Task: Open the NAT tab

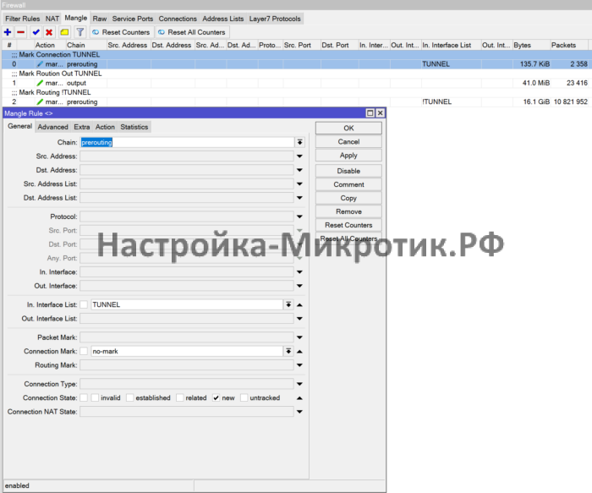Action: pyautogui.click(x=52, y=19)
